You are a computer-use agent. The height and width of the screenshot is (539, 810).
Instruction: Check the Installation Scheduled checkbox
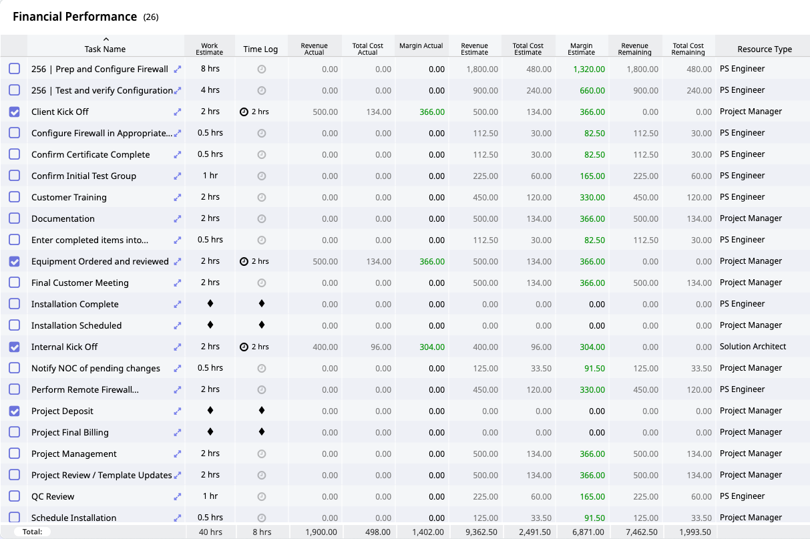(14, 325)
